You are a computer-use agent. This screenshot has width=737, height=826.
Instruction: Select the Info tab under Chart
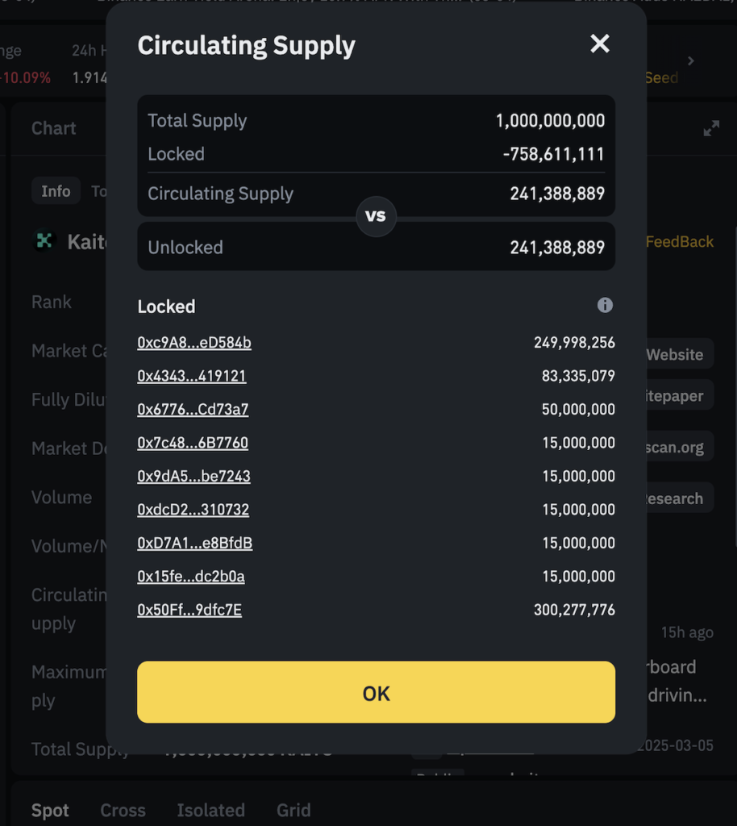point(56,191)
